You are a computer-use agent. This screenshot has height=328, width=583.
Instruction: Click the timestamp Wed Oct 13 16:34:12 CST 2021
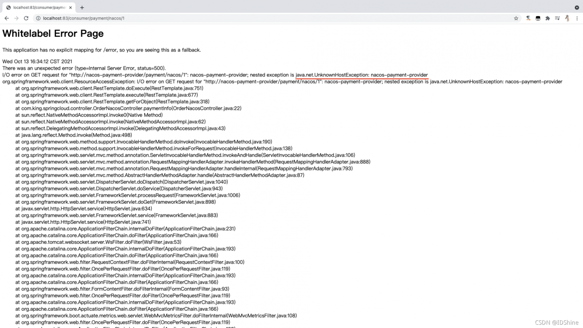point(37,61)
